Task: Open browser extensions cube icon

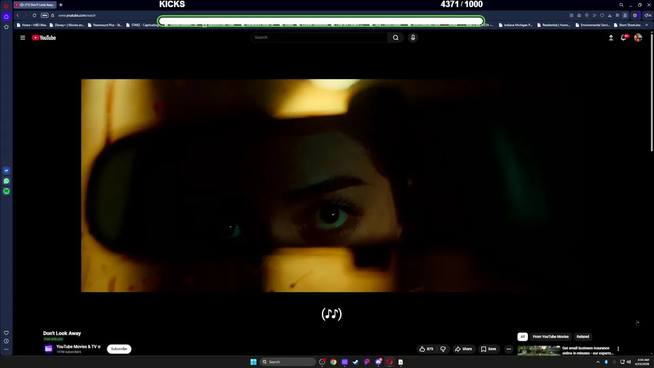Action: click(x=635, y=15)
